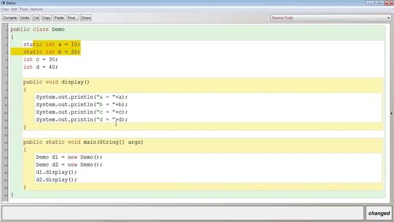Click the Cut button

[x=36, y=18]
